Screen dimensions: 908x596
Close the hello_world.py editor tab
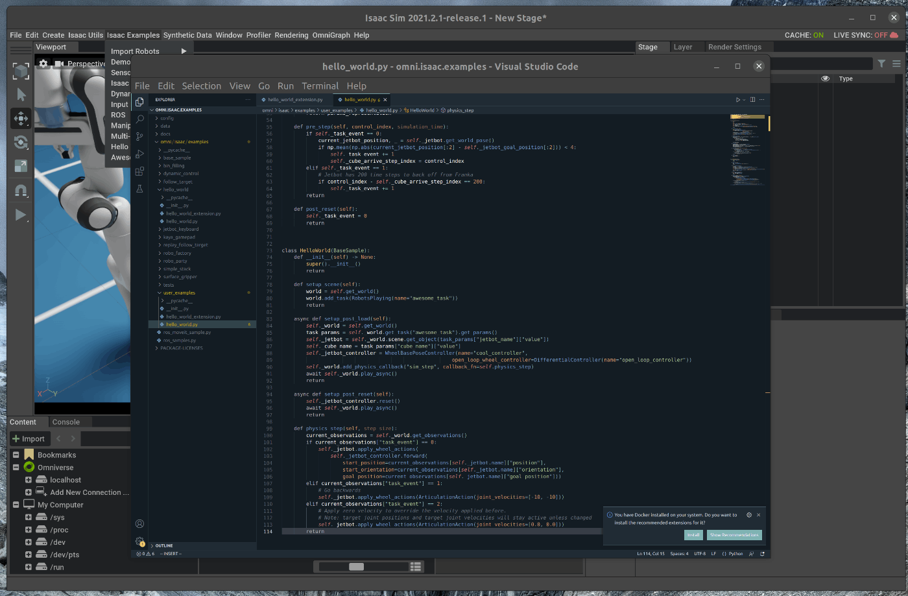point(385,100)
